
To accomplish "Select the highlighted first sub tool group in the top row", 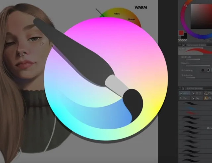I will point(184,93).
